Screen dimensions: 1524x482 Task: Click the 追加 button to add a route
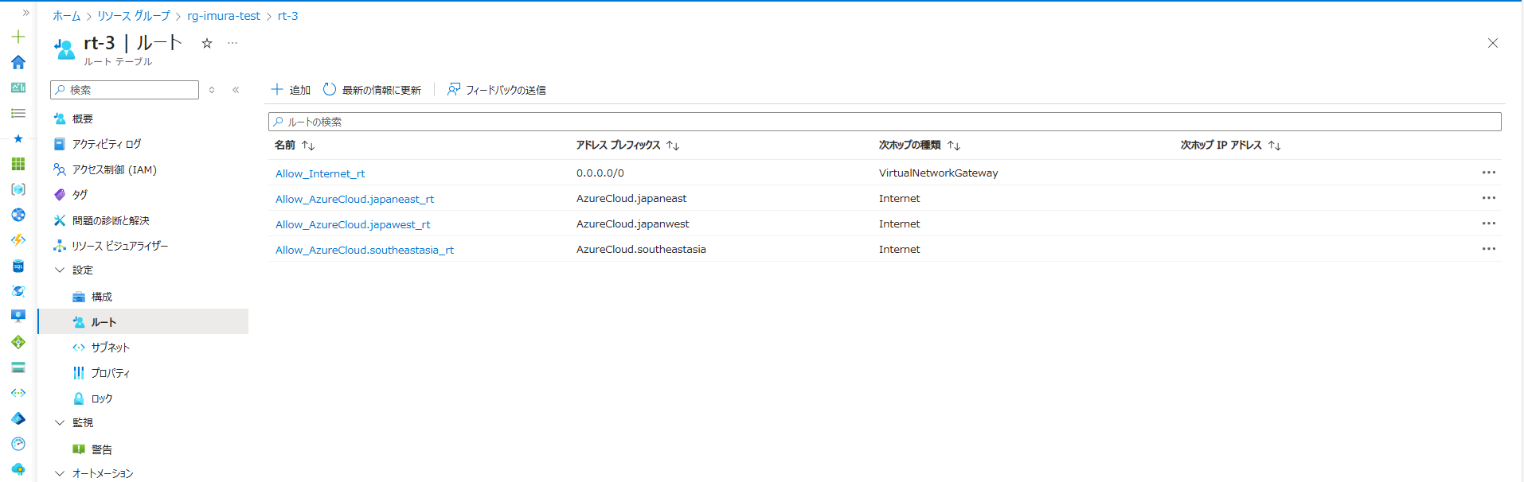pos(291,90)
